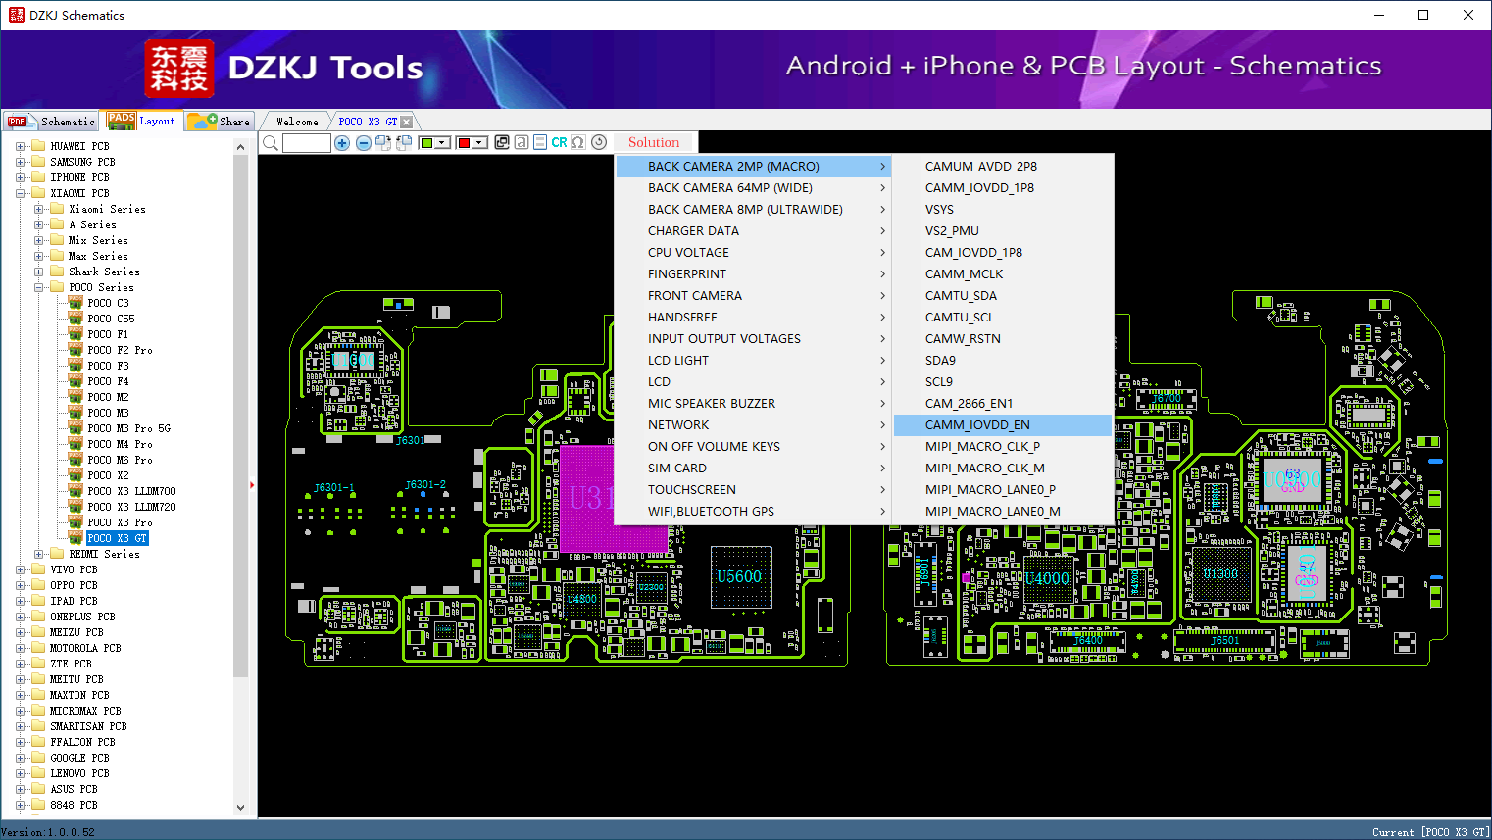Viewport: 1492px width, 840px height.
Task: Click the folder icon beside ASUS PCB
Action: 38,789
